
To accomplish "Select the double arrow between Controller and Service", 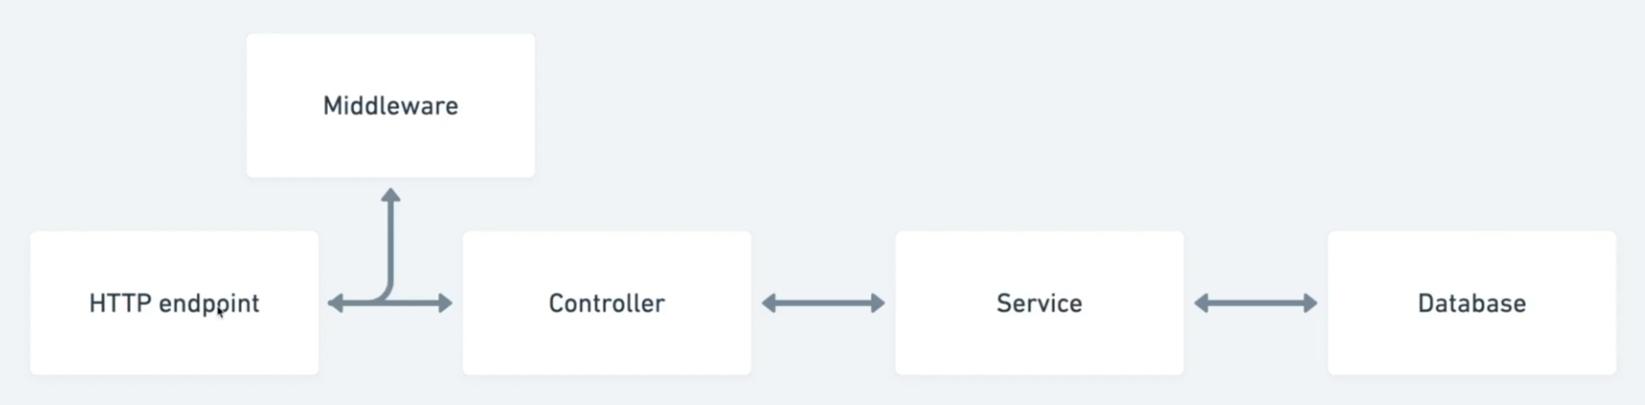I will tap(823, 304).
